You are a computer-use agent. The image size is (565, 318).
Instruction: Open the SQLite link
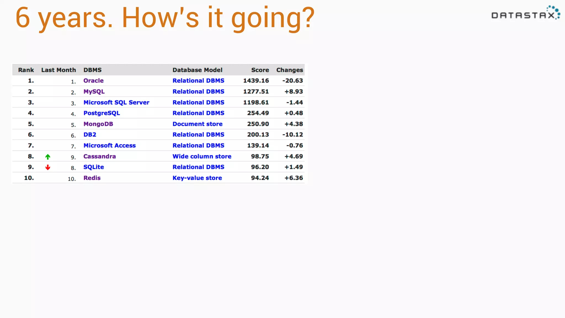pyautogui.click(x=94, y=167)
